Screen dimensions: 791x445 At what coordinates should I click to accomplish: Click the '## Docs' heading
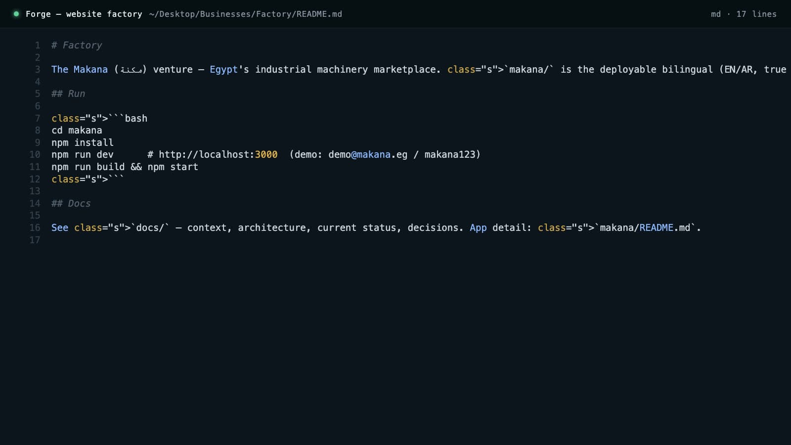pyautogui.click(x=71, y=203)
